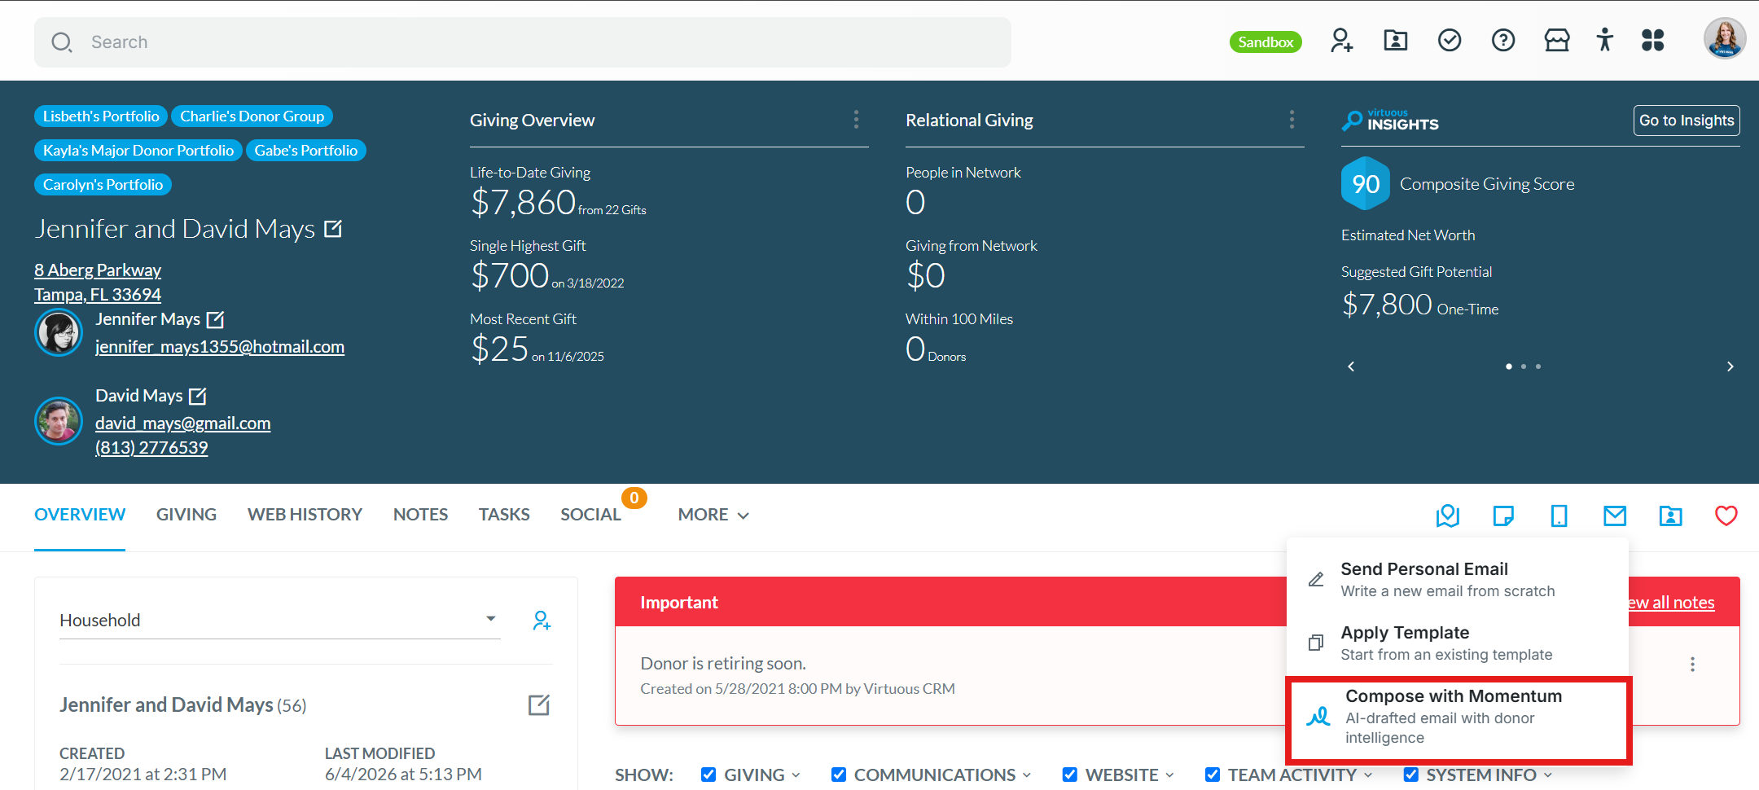1759x790 pixels.
Task: Click the add contact icon in top bar
Action: 1341,40
